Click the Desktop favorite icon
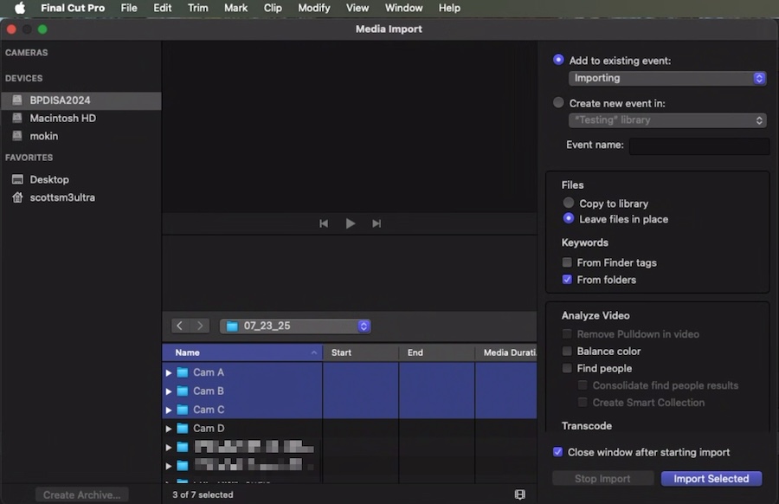779x504 pixels. click(x=17, y=179)
